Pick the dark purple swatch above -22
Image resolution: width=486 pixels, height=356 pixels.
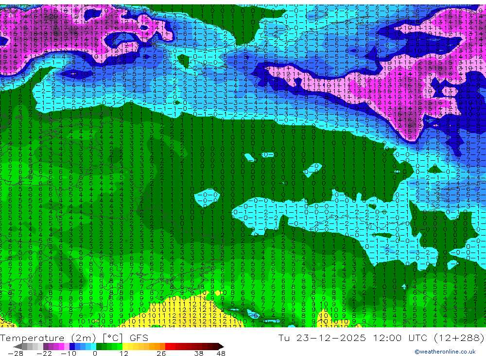[46, 347]
